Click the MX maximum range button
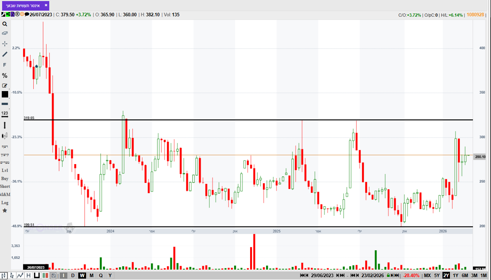 click(x=427, y=275)
